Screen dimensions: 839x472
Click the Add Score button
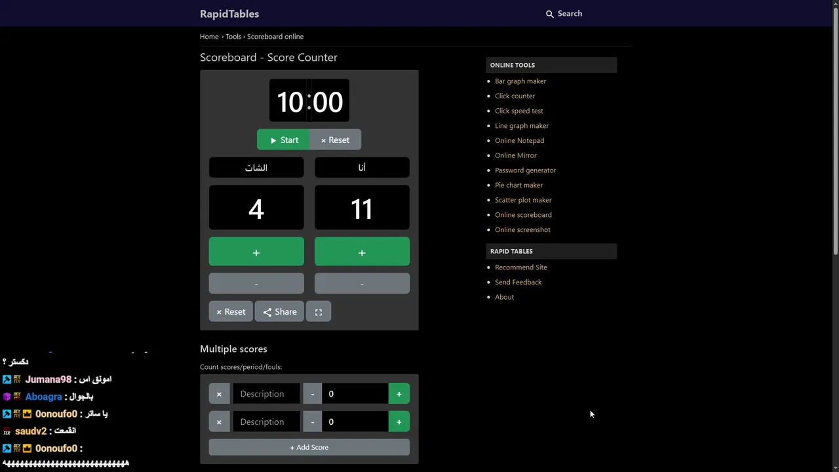[x=309, y=447]
